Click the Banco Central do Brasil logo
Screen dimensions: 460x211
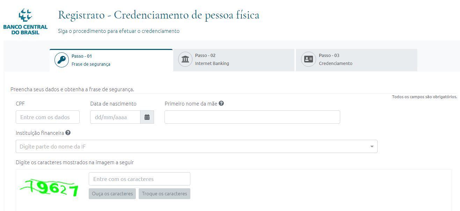pos(25,22)
